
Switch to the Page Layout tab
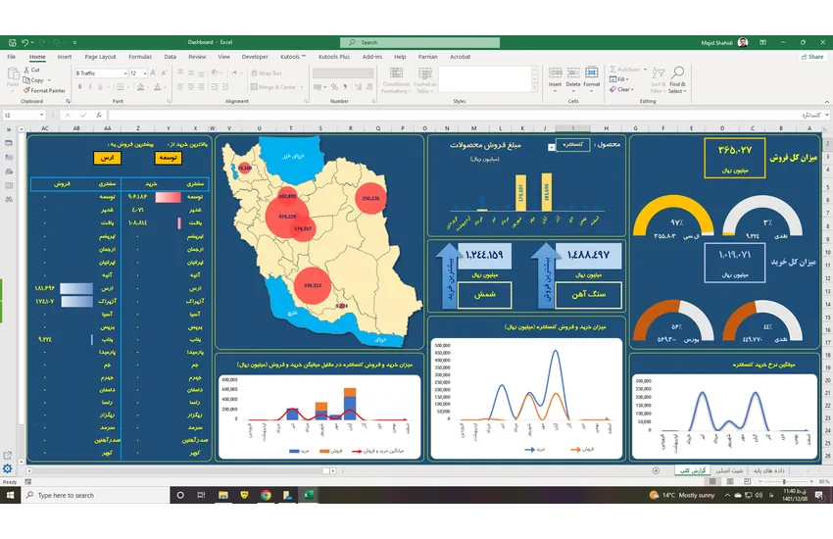(x=100, y=57)
